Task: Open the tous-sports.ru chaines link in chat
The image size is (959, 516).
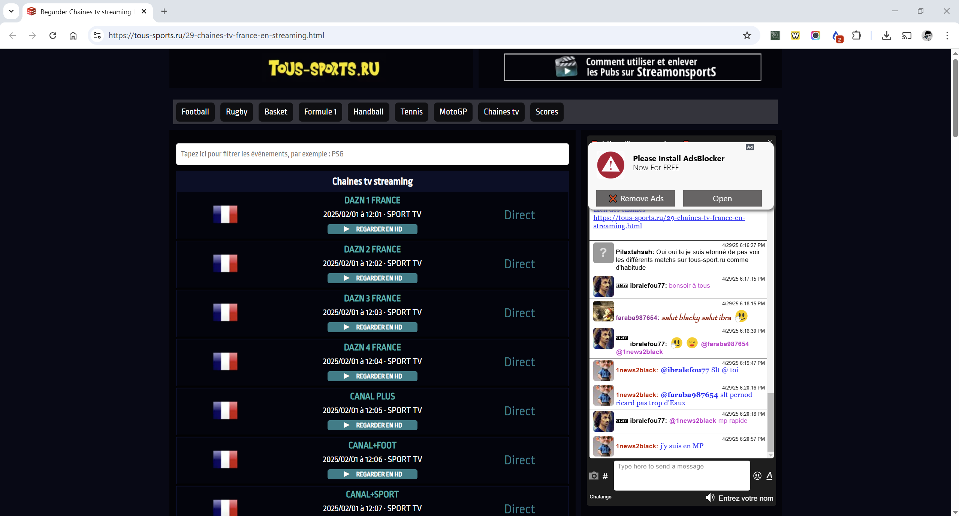Action: [x=669, y=222]
